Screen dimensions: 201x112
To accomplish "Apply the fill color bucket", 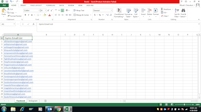I will 45,15.
